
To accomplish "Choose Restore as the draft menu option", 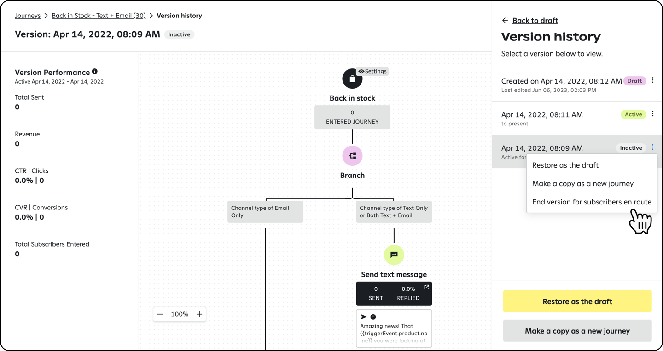I will click(x=566, y=165).
